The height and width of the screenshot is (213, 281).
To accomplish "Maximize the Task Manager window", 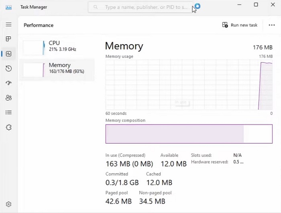I will click(x=256, y=5).
